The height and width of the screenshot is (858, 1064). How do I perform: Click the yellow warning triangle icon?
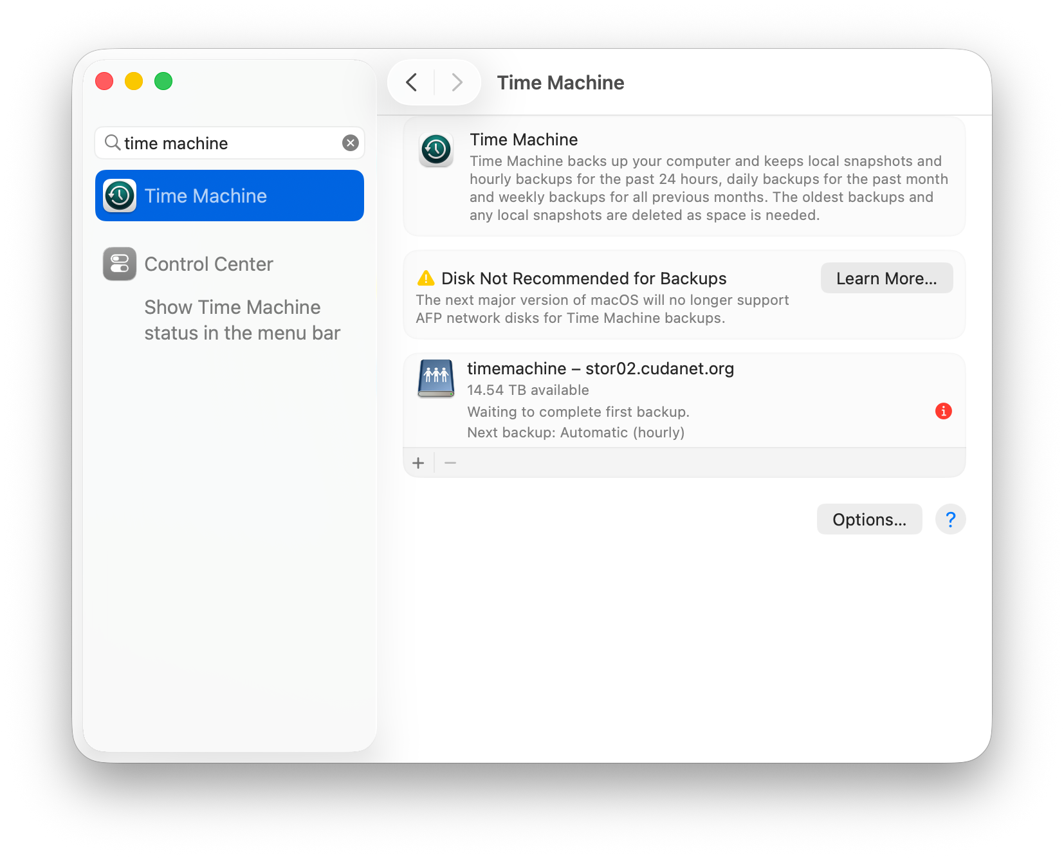coord(426,278)
